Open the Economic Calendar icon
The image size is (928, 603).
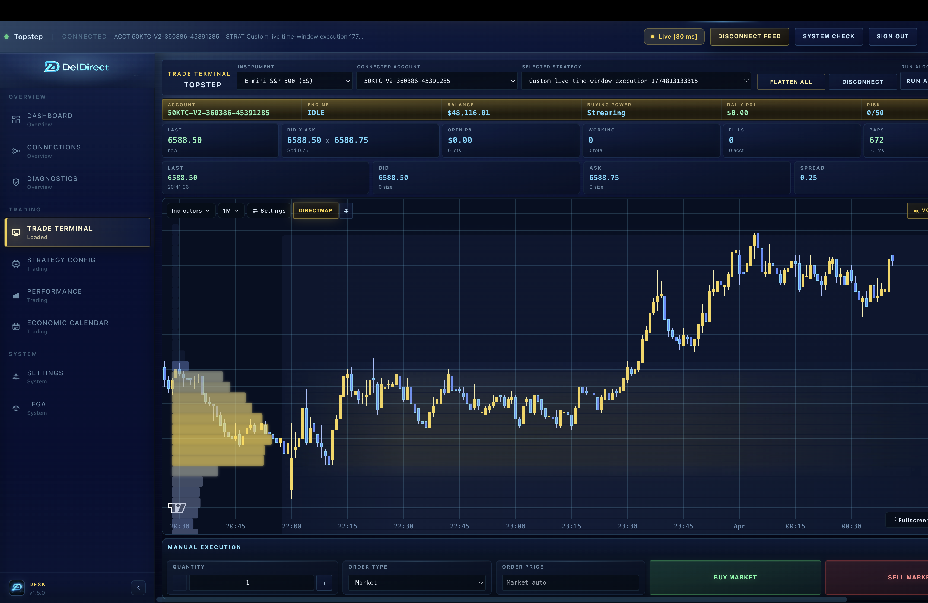click(x=15, y=327)
